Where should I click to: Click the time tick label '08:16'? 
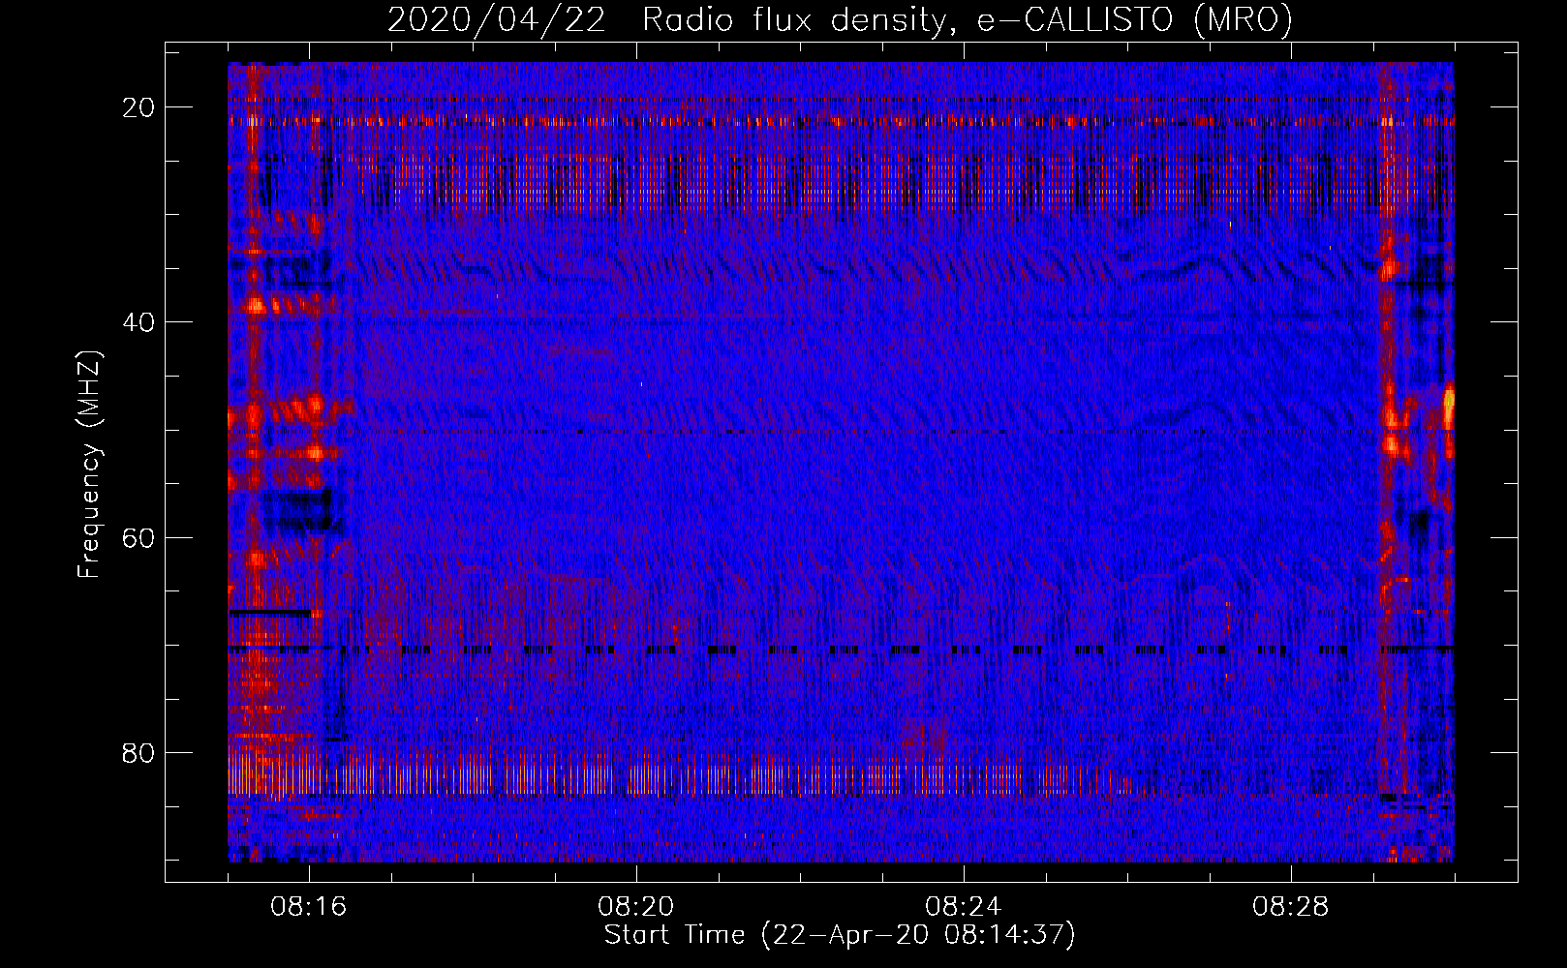(309, 907)
